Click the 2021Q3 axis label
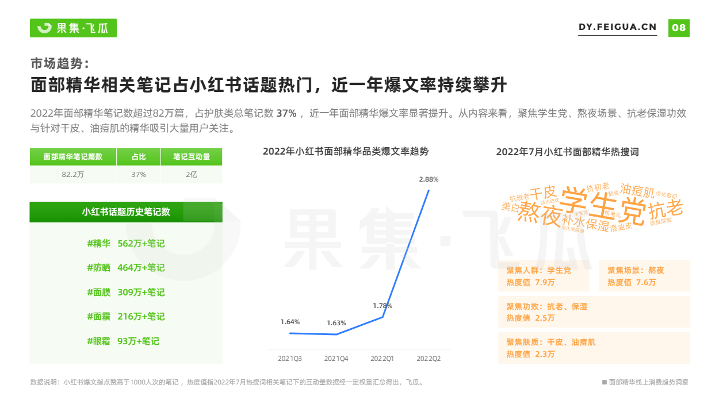 (290, 359)
